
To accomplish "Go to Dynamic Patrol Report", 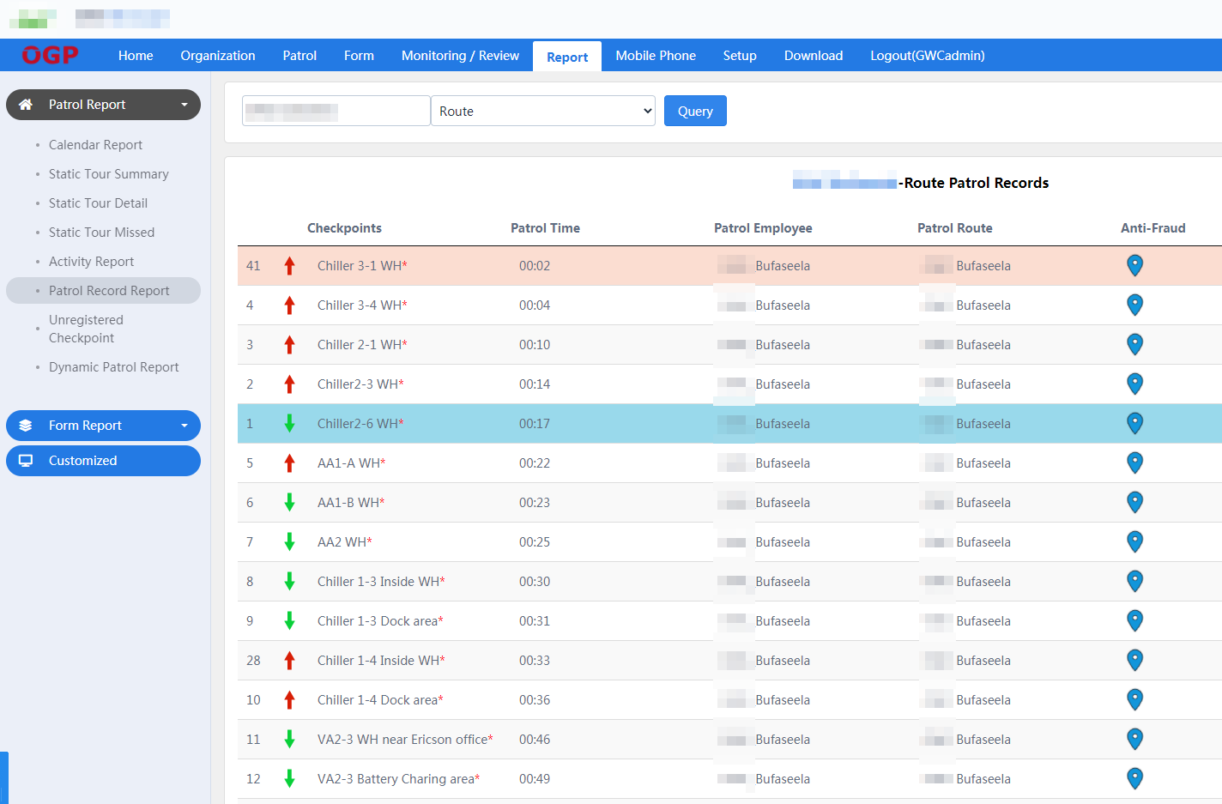I will click(x=113, y=367).
